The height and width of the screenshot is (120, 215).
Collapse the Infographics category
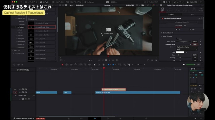coord(55,19)
